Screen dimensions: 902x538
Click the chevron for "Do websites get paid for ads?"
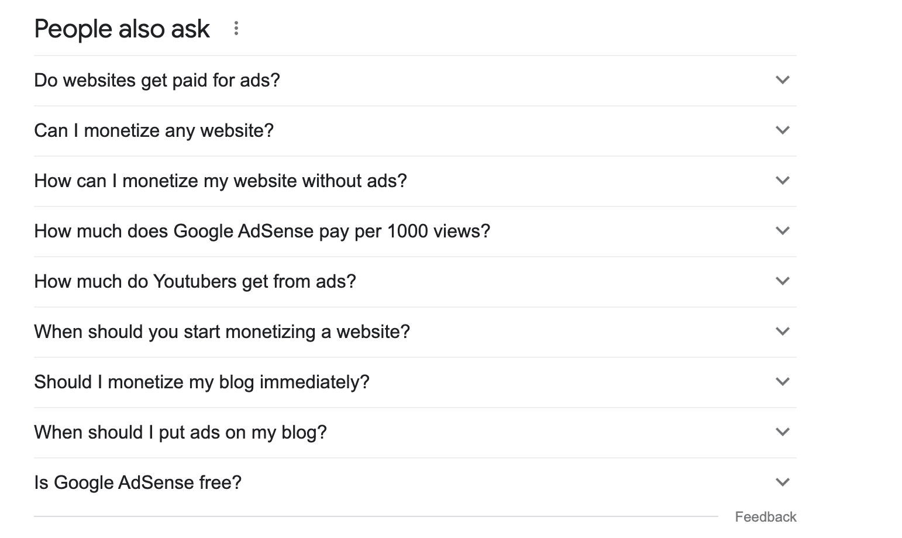point(782,80)
